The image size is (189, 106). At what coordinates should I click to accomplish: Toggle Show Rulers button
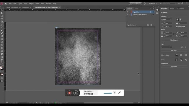(177, 55)
